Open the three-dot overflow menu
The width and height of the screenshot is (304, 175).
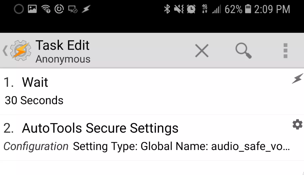point(285,51)
